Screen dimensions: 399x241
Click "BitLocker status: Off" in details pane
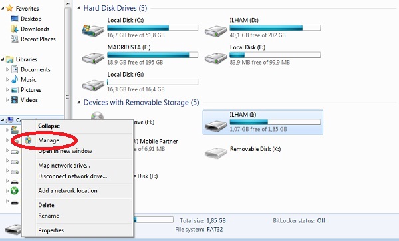299,220
